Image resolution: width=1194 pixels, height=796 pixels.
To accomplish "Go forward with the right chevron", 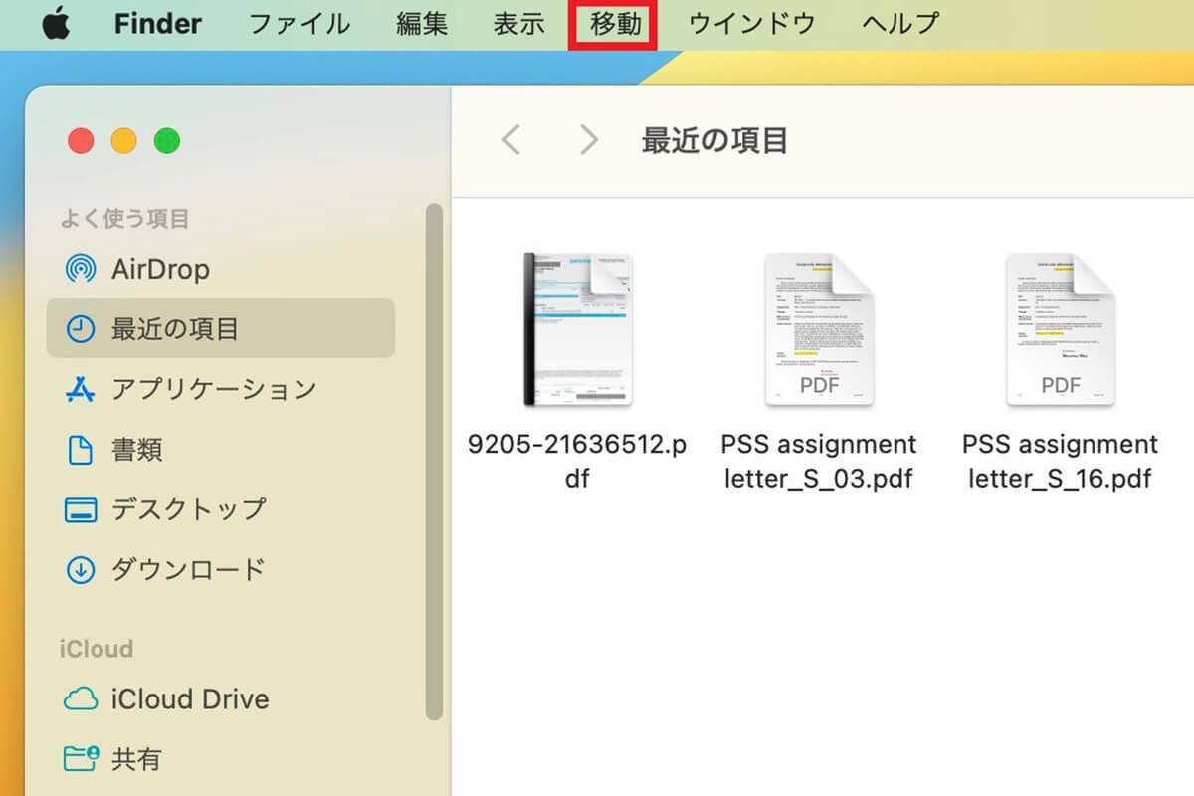I will coord(589,140).
